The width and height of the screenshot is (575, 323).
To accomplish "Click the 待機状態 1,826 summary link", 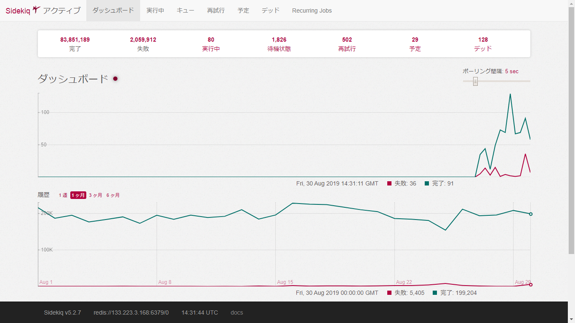I will click(x=279, y=44).
